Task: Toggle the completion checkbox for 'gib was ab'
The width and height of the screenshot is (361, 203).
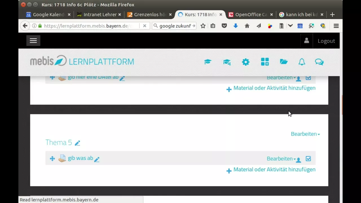Action: (x=308, y=158)
